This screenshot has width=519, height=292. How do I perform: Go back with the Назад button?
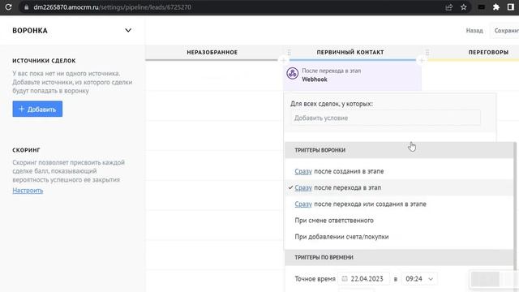point(474,31)
